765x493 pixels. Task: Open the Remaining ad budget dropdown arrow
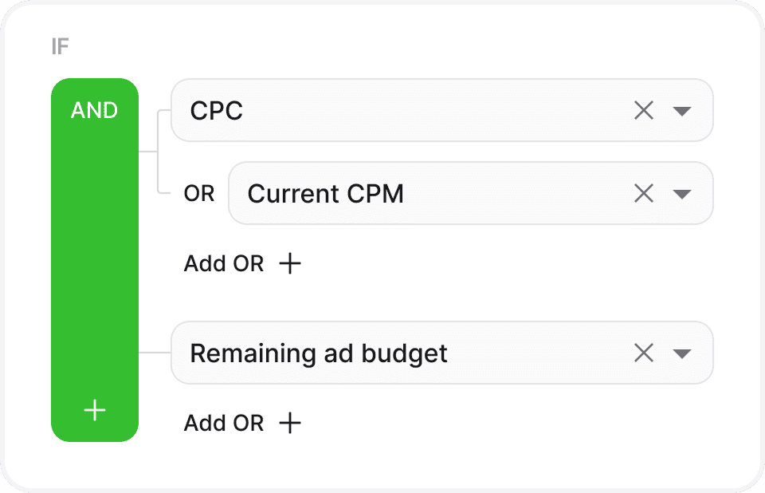[x=682, y=353]
